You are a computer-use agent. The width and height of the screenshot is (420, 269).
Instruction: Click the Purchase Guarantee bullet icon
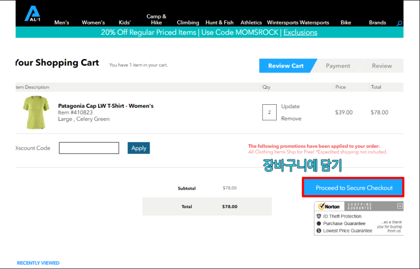(319, 224)
